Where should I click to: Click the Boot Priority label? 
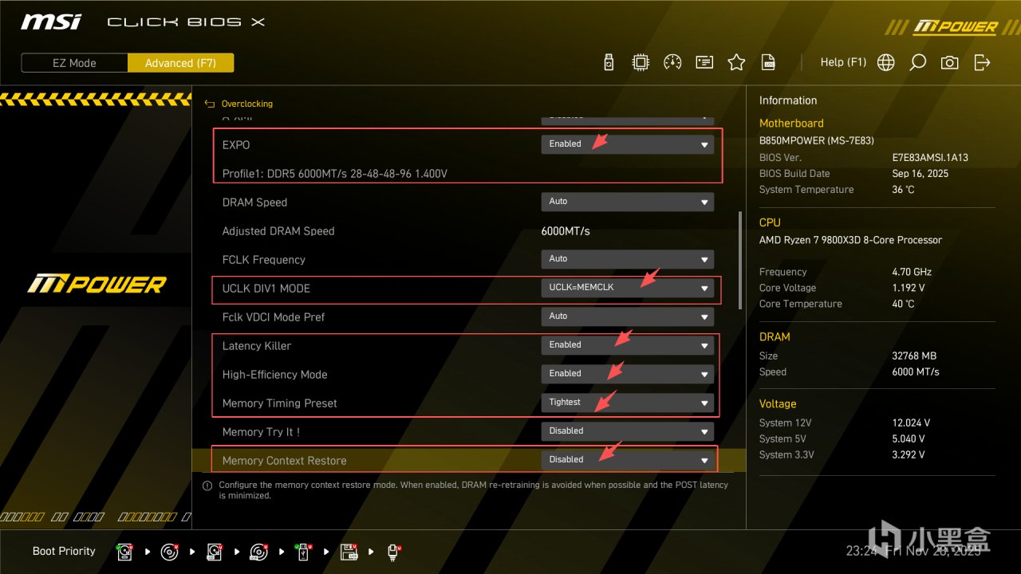click(64, 551)
